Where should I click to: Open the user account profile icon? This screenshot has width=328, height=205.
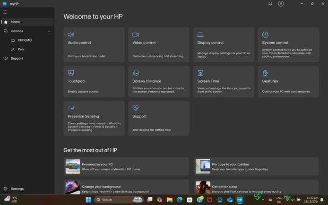(x=281, y=4)
